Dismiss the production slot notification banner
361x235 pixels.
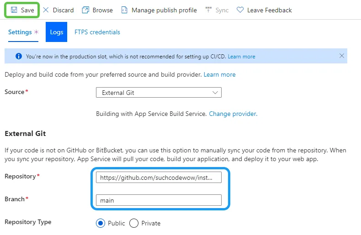342,56
